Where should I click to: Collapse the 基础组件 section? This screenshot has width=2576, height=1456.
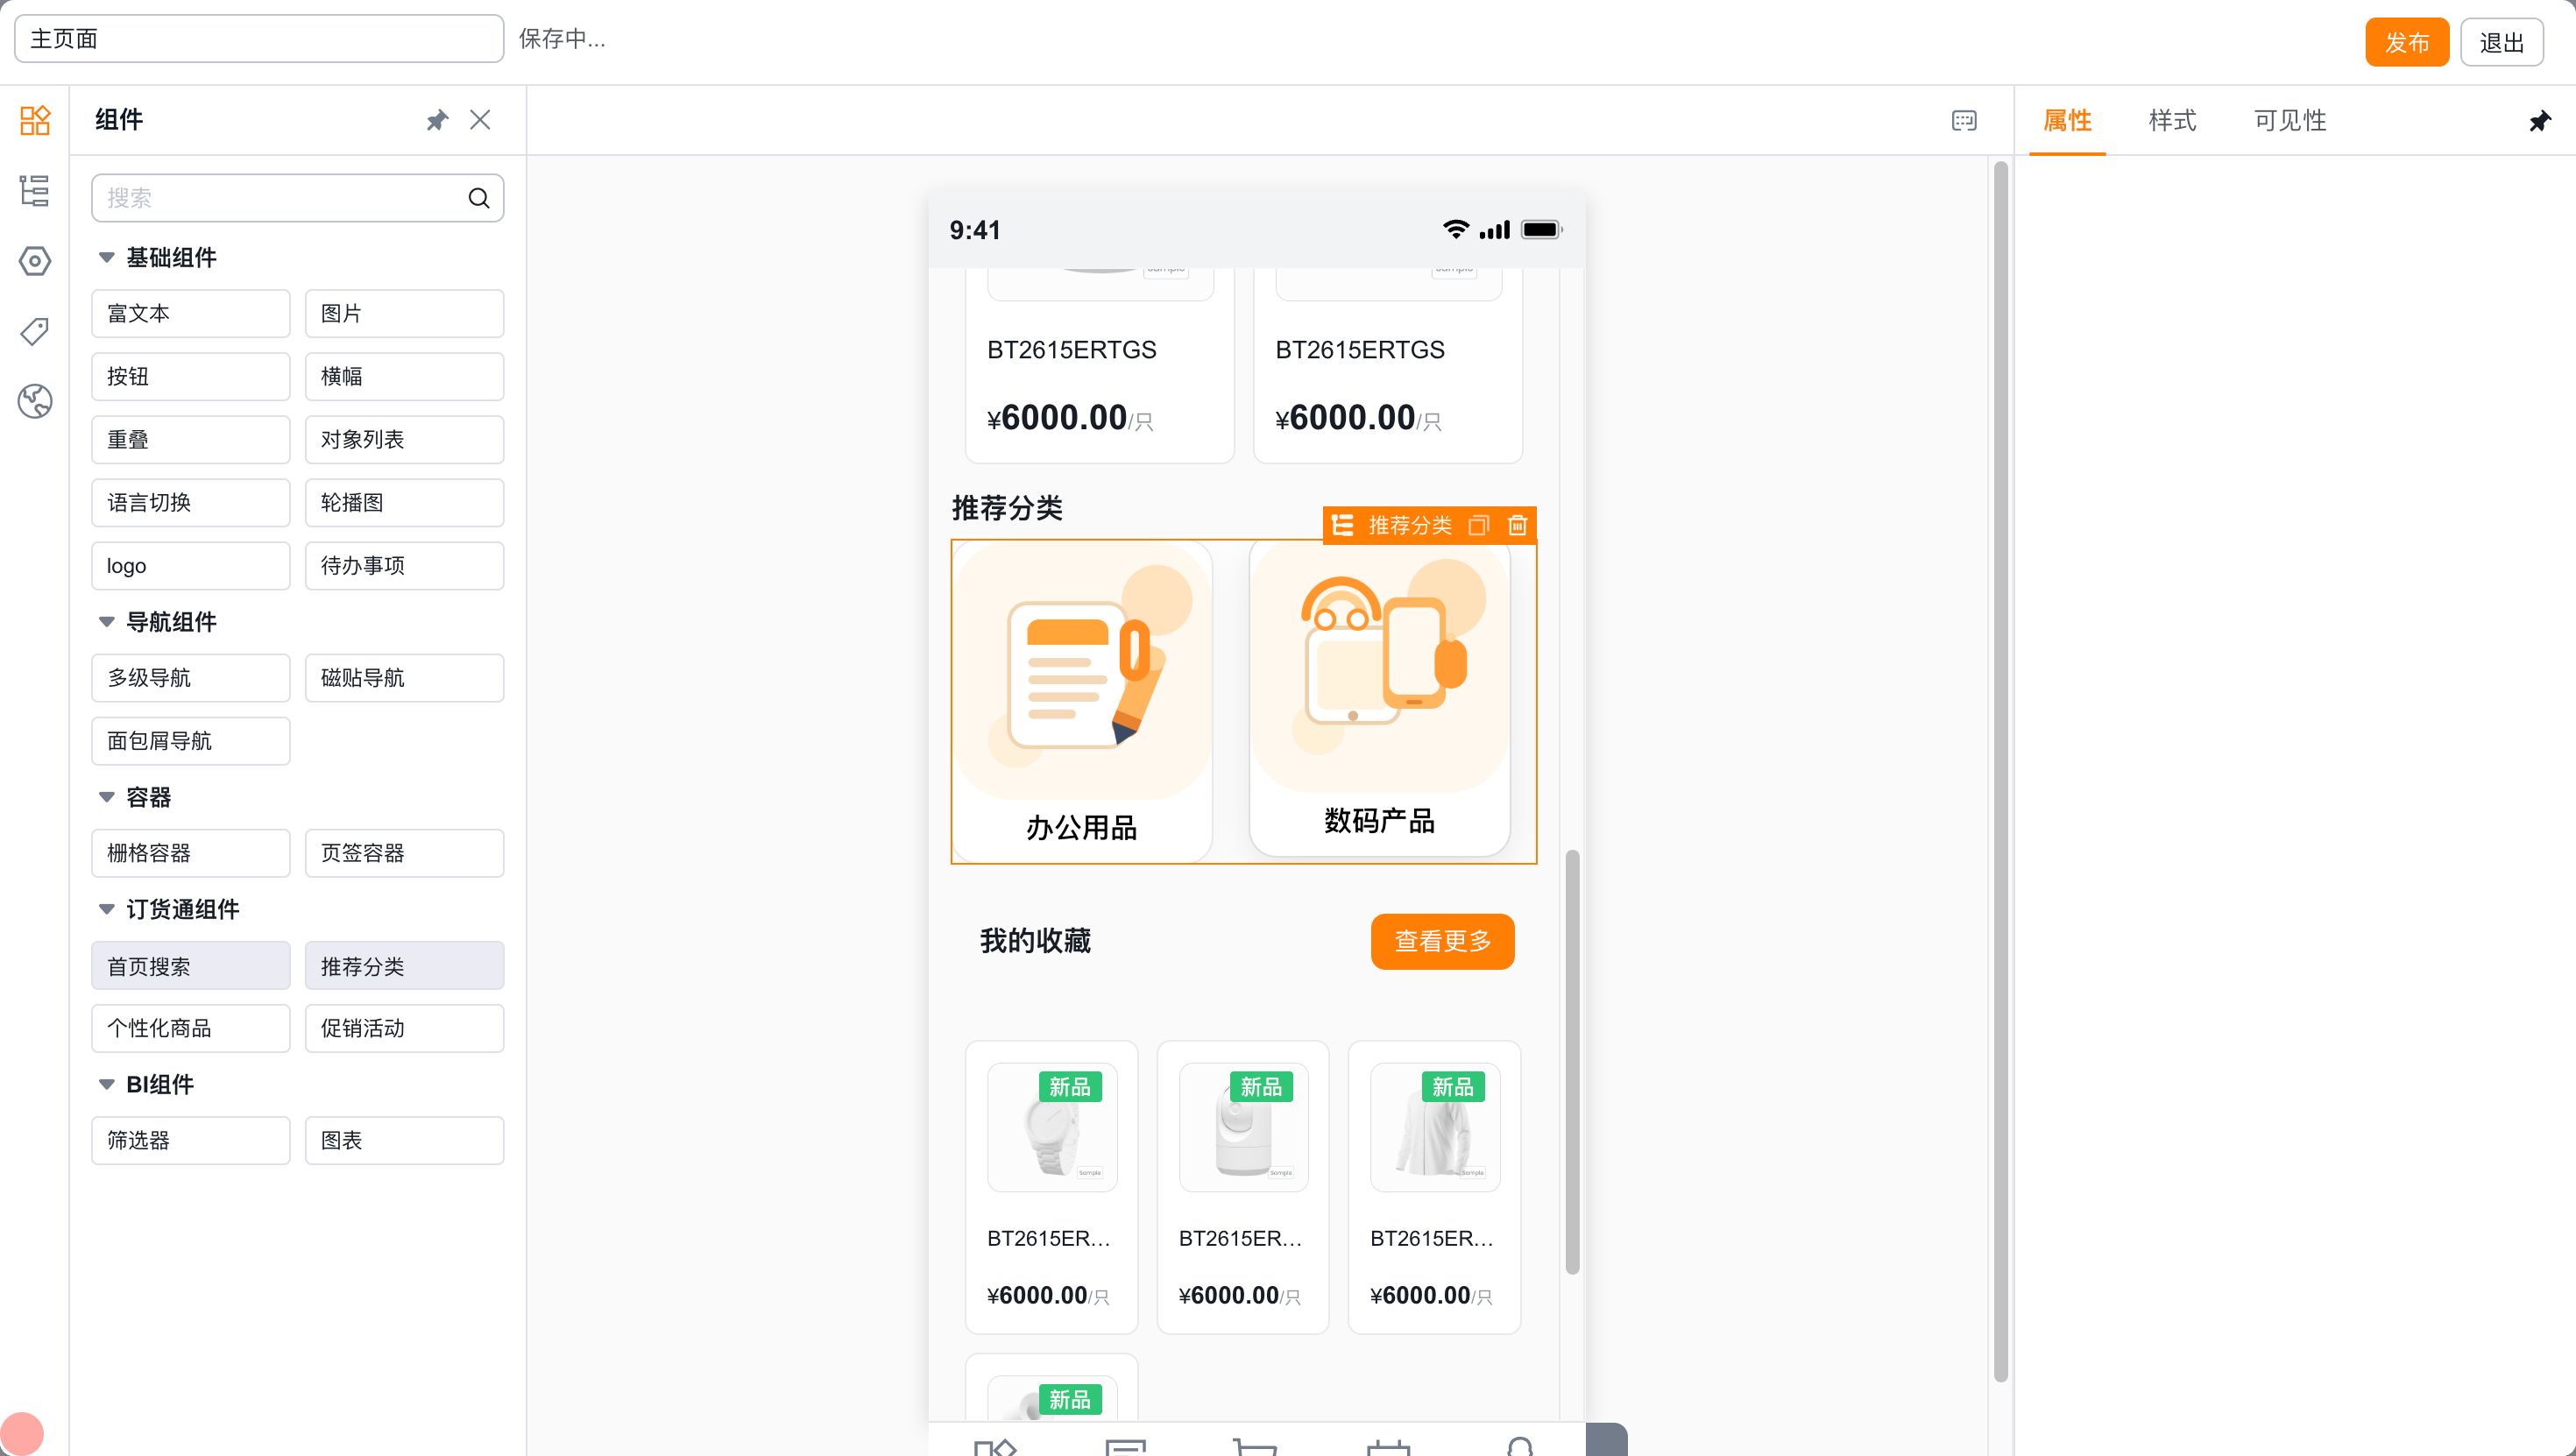pos(106,257)
